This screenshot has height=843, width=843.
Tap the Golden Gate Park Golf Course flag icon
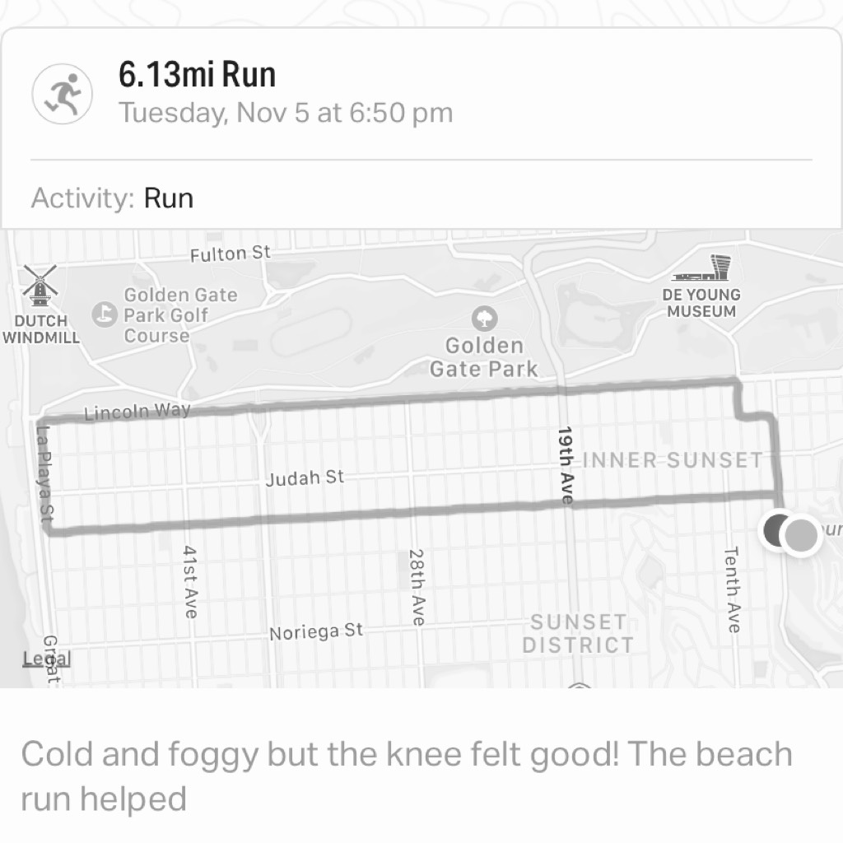(x=105, y=314)
